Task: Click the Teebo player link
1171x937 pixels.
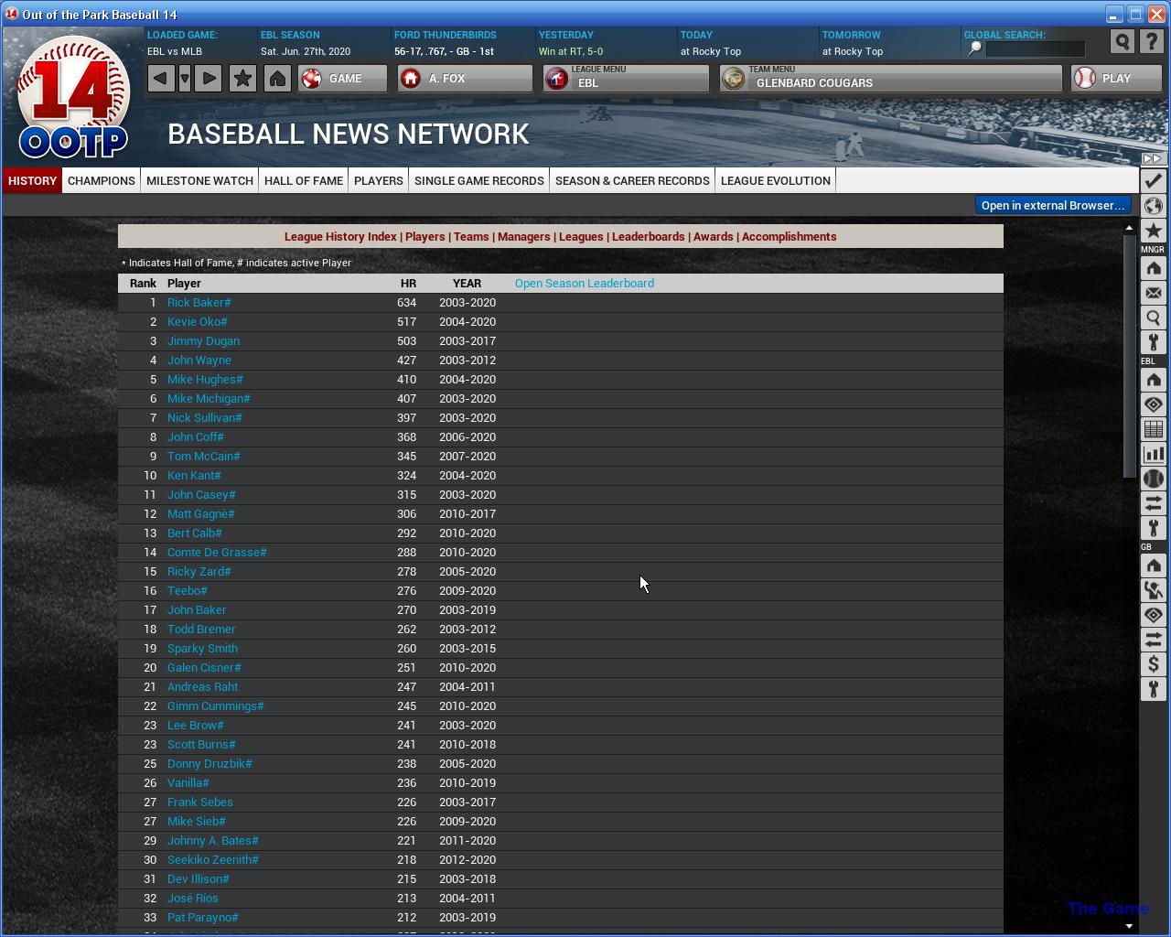Action: [188, 590]
